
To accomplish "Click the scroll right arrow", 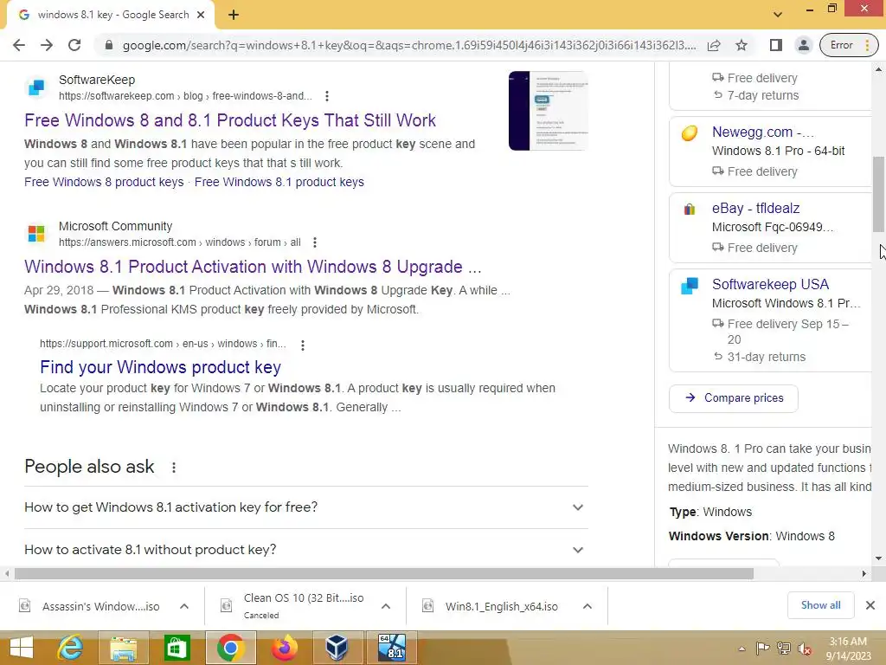I will pyautogui.click(x=864, y=574).
